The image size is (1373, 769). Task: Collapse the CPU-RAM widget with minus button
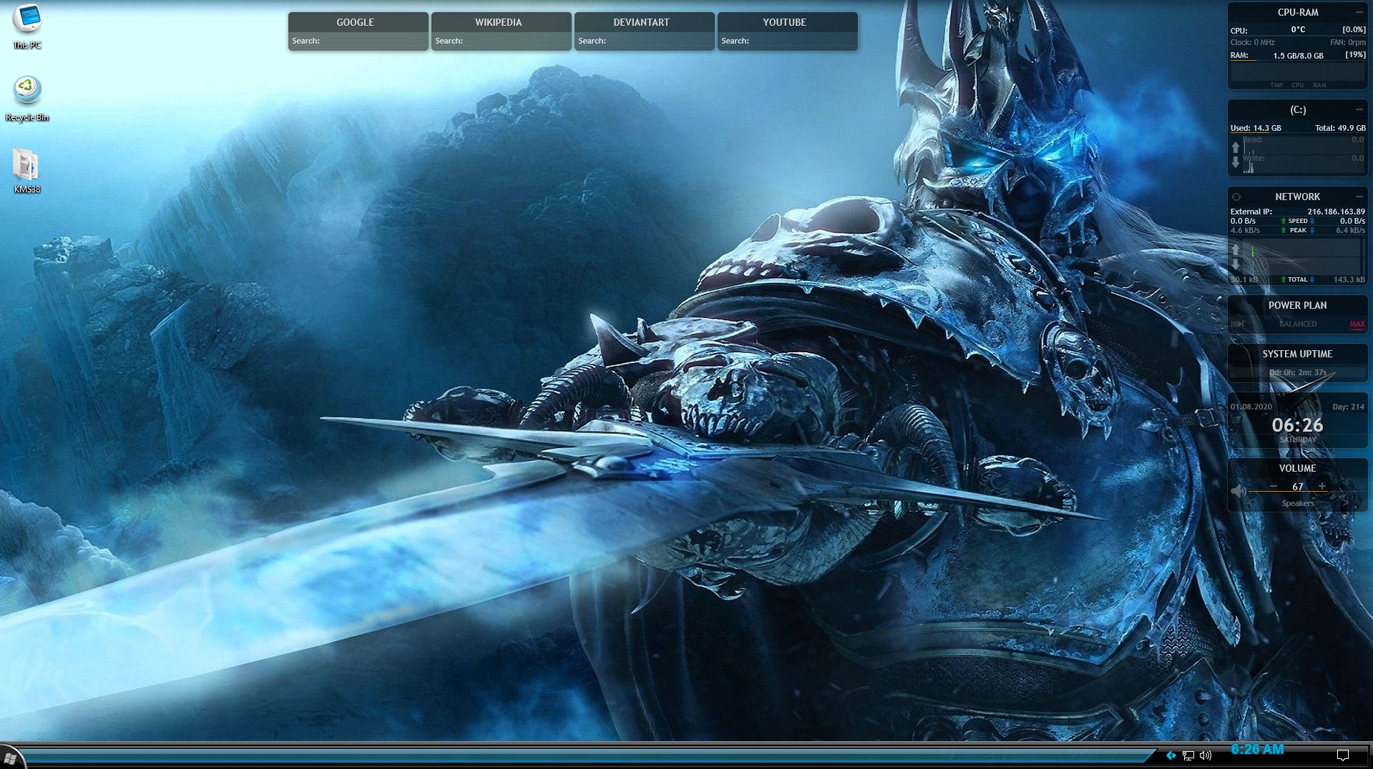(x=1359, y=12)
